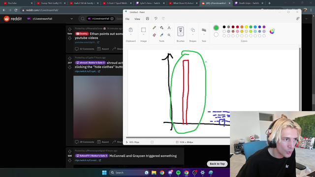The image size is (315, 177).
Task: Choose the Magnifier zoom tool in Paint
Action: pos(169,35)
